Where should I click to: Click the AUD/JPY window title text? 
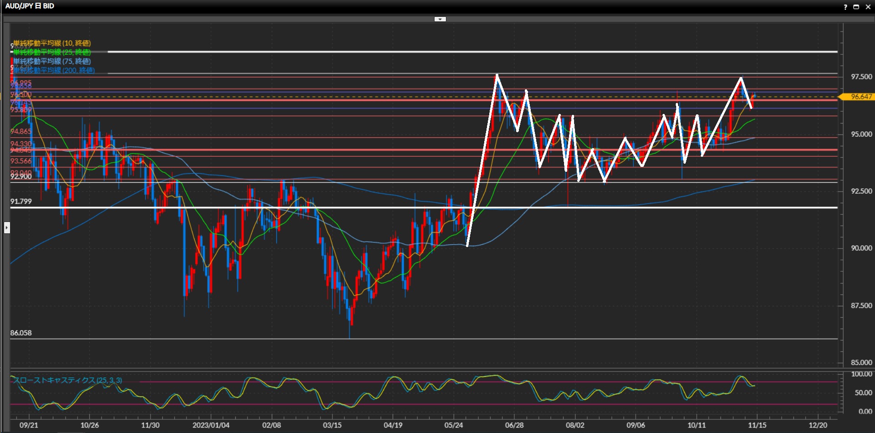click(x=30, y=6)
